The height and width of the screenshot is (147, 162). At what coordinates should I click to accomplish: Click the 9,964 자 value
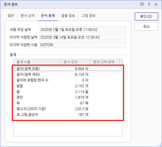(x=82, y=69)
